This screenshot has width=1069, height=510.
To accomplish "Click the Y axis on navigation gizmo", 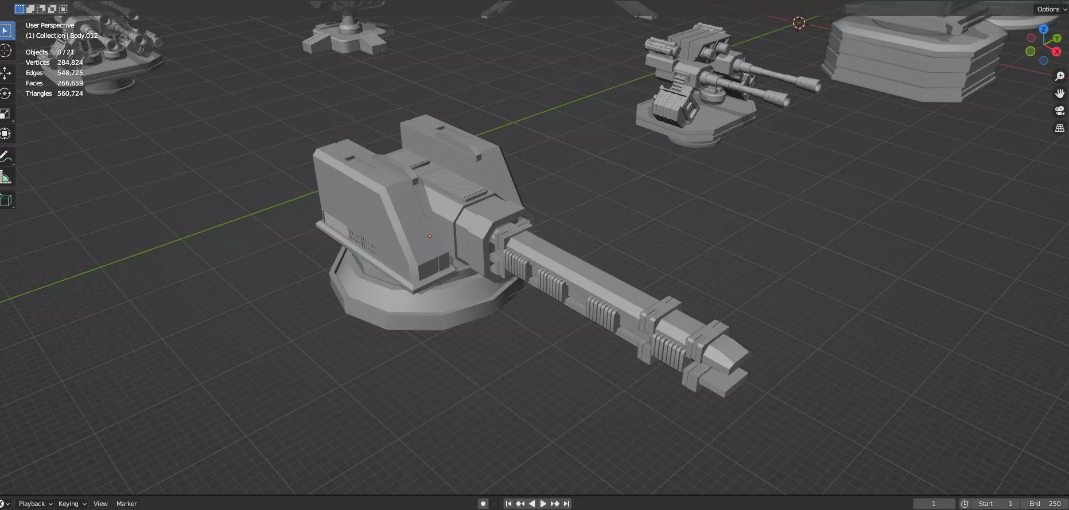I will [x=1056, y=38].
